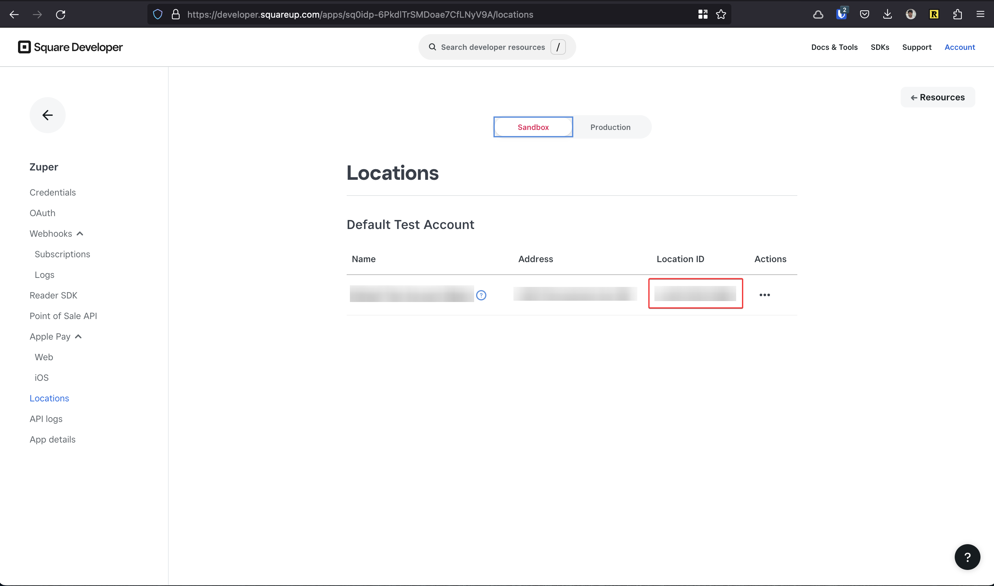Viewport: 994px width, 586px height.
Task: Open API logs in sidebar
Action: [x=46, y=418]
